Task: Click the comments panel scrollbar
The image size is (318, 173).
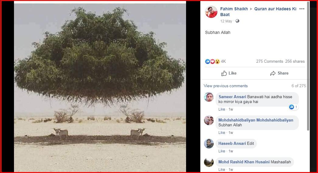Action: pyautogui.click(x=308, y=66)
